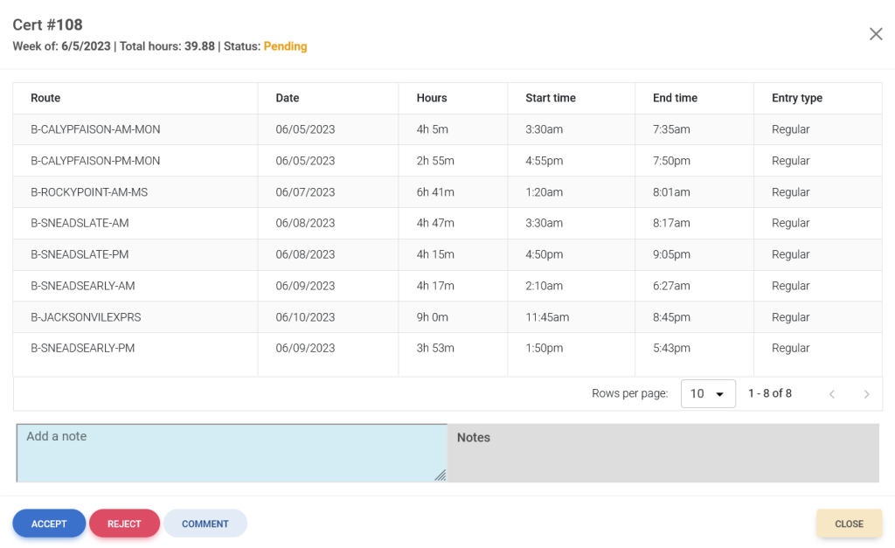
Task: Select the B-JACKSONVILEXPRS route row
Action: 86,317
